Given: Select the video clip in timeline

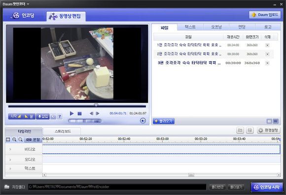Looking at the screenshot, I should (161, 149).
